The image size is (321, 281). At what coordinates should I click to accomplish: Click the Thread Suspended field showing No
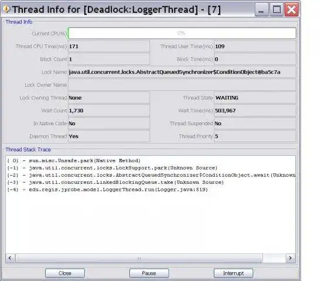coord(255,124)
